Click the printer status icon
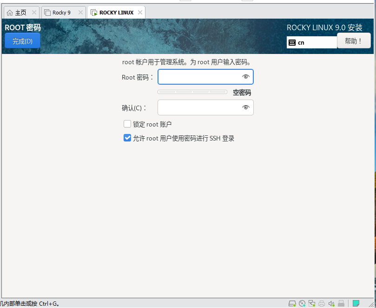This screenshot has width=376, height=308. tap(322, 303)
